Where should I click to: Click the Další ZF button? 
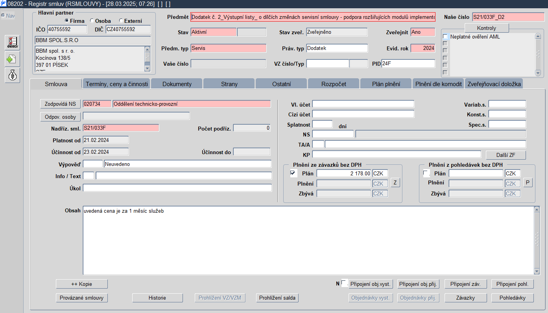(506, 155)
